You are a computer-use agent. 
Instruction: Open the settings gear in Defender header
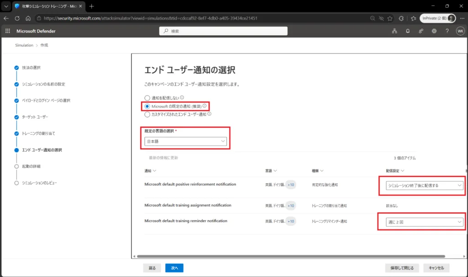(x=434, y=31)
